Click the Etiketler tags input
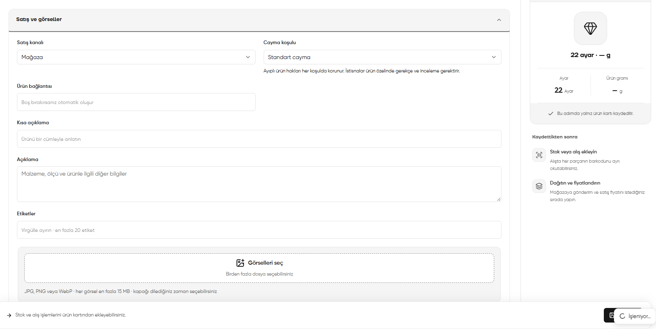 259,230
